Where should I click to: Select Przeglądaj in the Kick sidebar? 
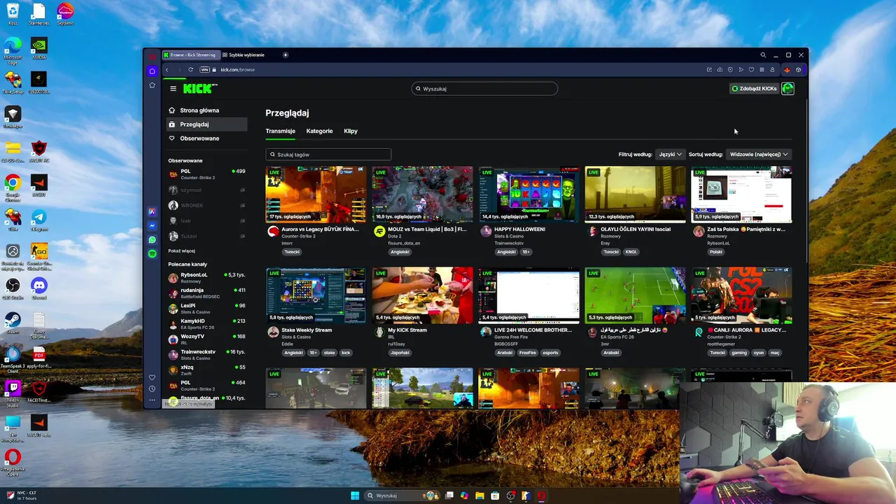coord(206,124)
